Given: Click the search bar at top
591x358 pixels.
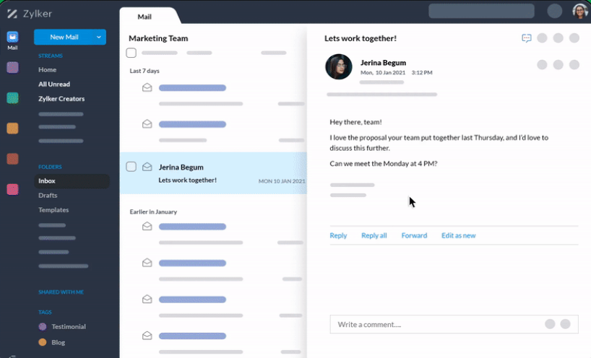Looking at the screenshot, I should pos(481,11).
